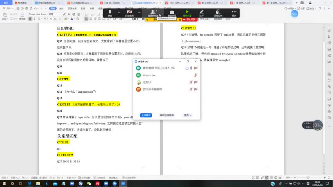Click the Paste clipboard icon
Screen dimensions: 333x187
coord(5,16)
